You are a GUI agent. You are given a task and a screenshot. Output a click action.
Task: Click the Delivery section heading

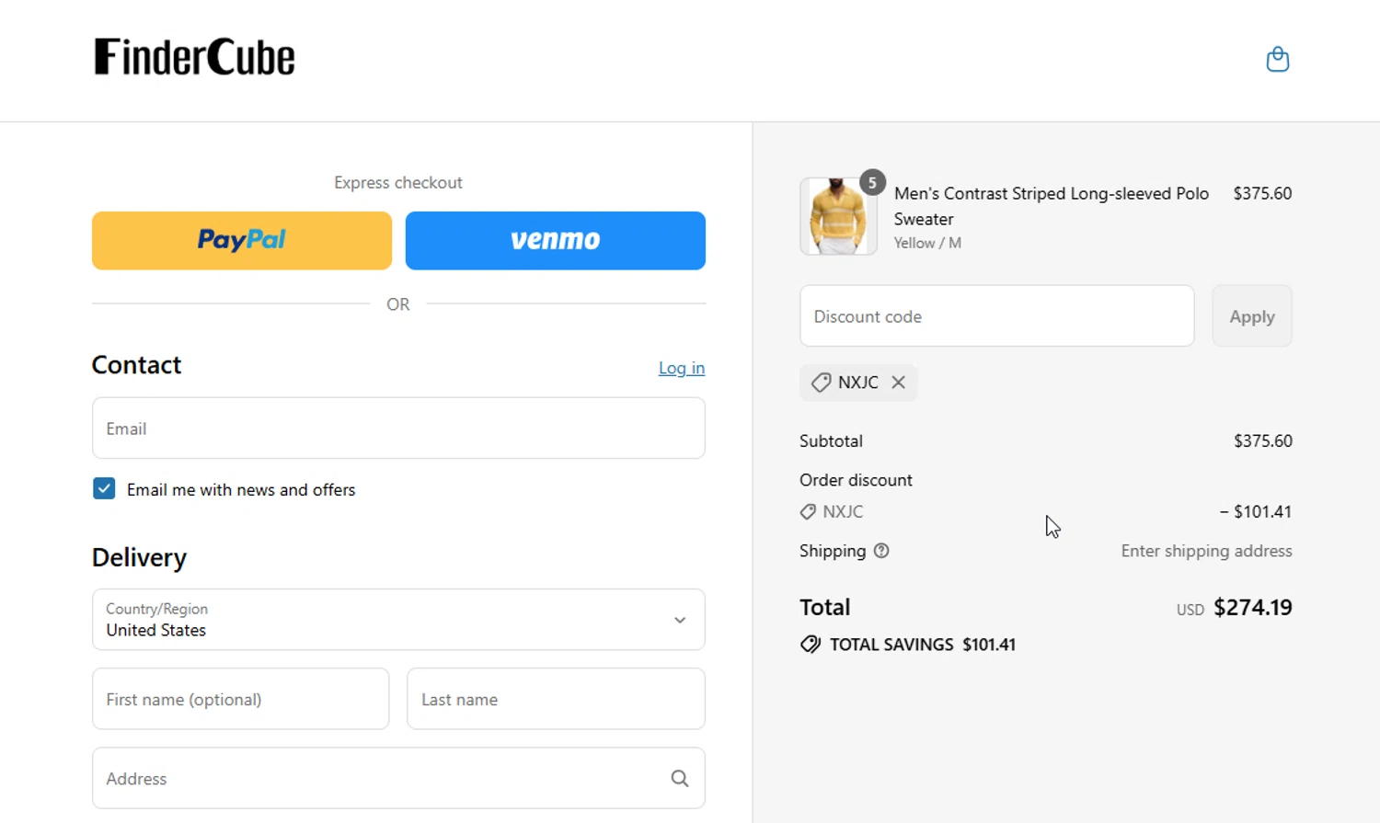(139, 557)
